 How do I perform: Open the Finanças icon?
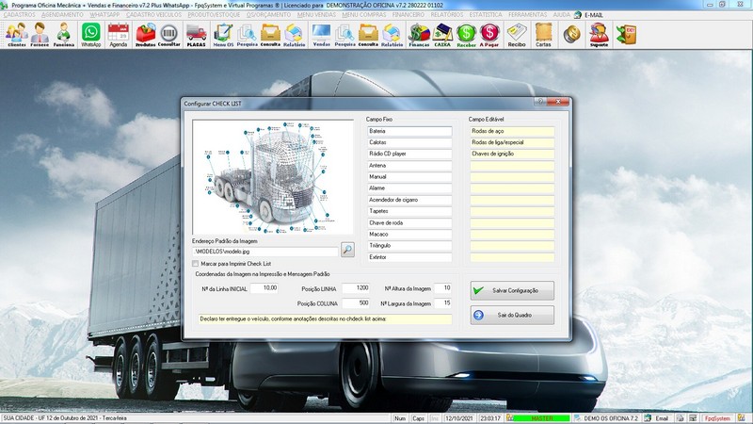click(419, 35)
